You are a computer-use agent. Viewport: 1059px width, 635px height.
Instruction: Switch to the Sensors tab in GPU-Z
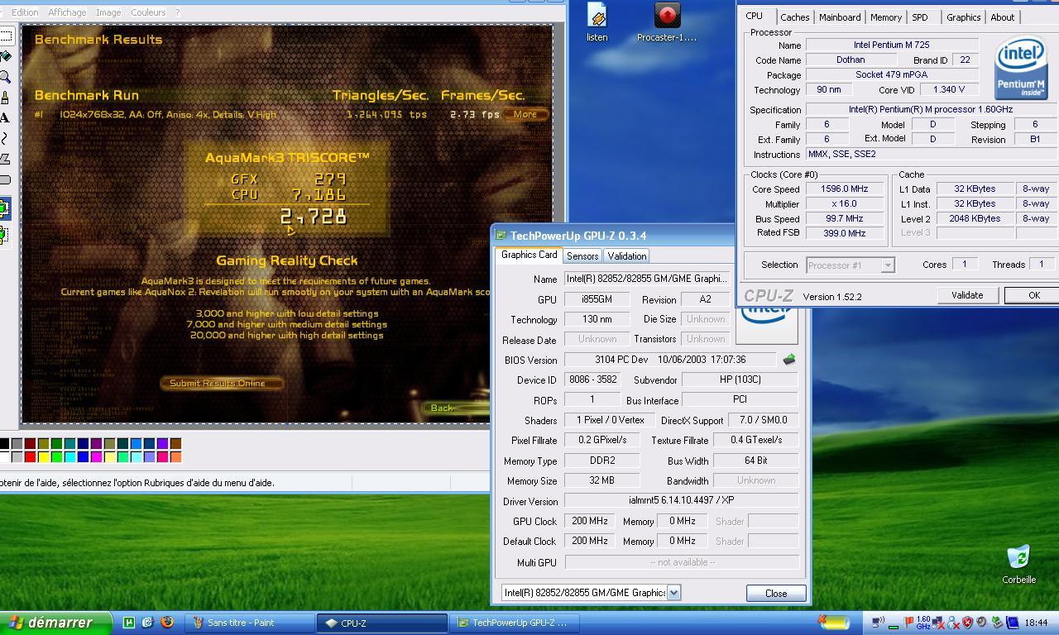[582, 256]
